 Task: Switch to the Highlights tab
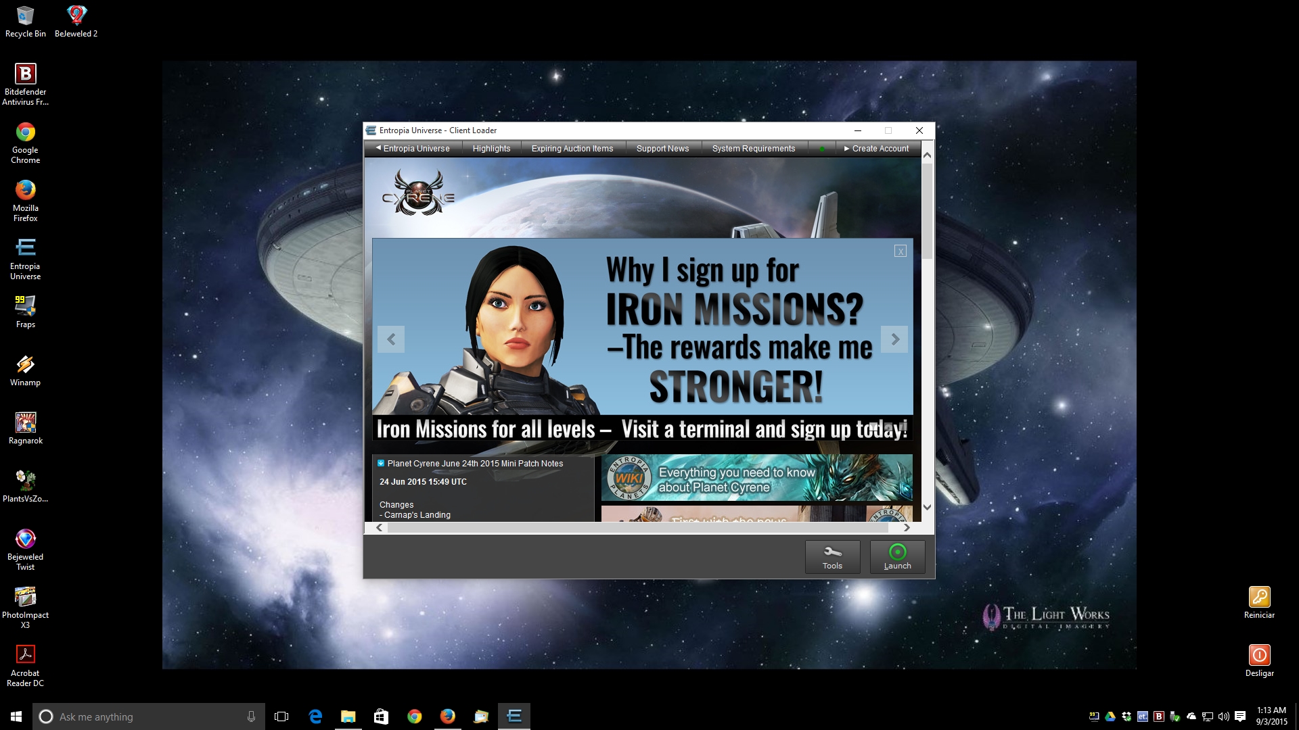coord(491,149)
